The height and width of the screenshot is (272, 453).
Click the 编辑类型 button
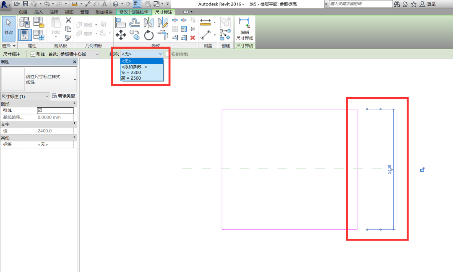pos(63,96)
